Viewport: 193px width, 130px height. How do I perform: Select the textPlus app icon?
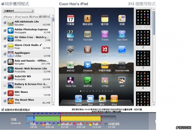88,80
